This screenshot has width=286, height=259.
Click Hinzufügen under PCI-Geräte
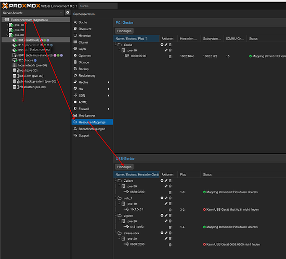tap(124, 31)
